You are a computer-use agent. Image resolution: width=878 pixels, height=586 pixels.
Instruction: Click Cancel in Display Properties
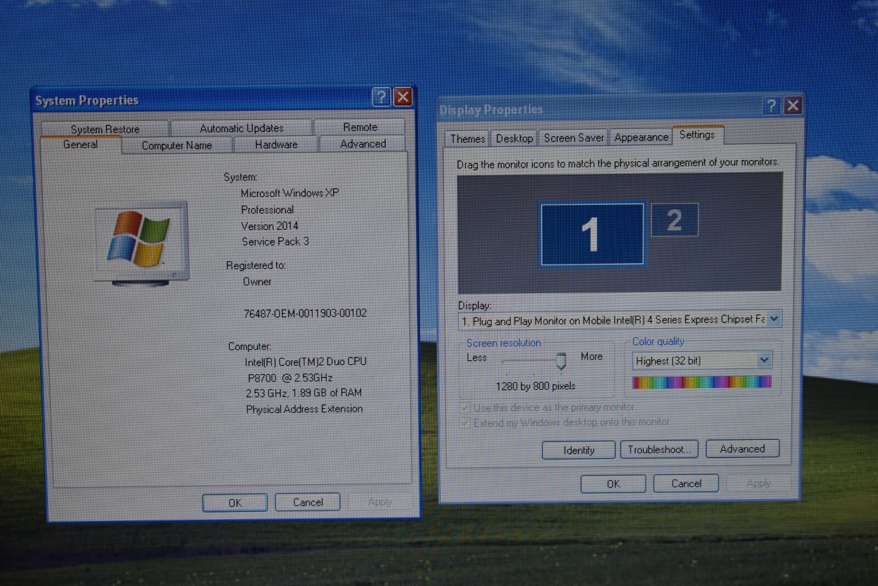686,483
